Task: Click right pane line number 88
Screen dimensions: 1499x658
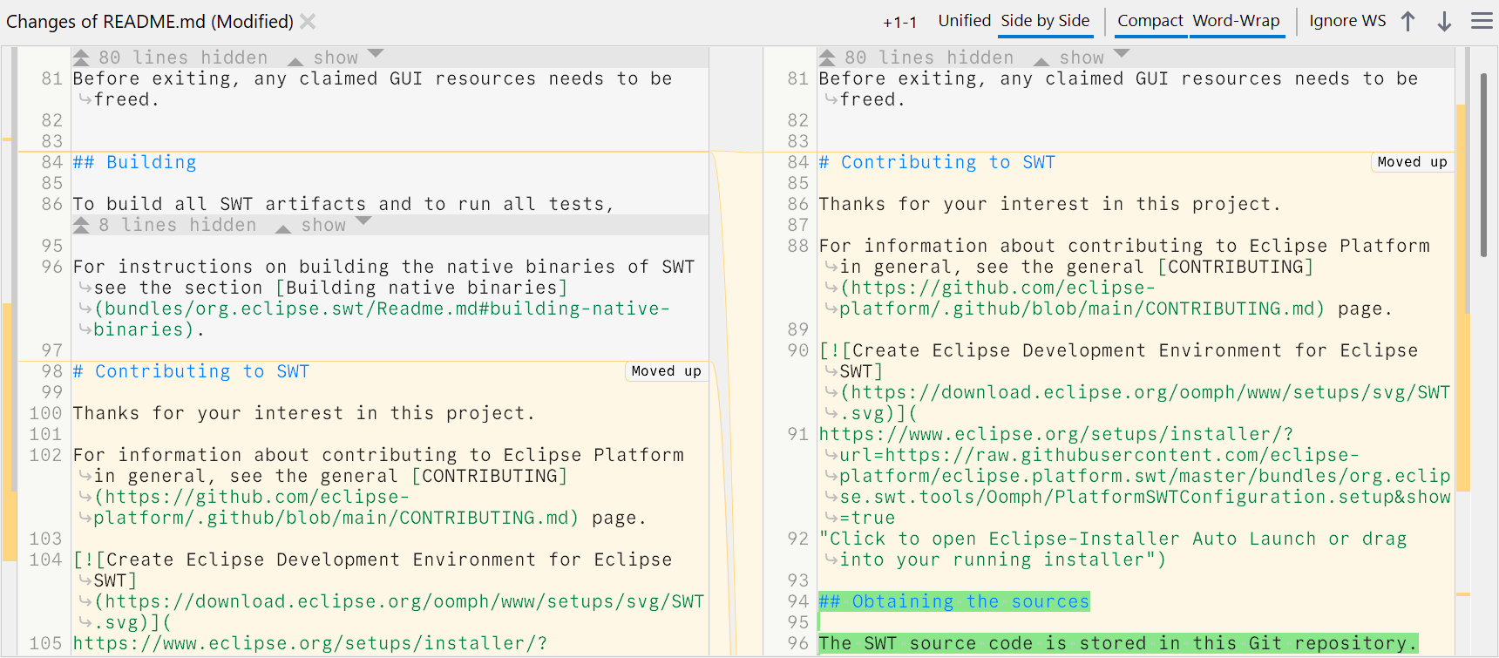Action: coord(797,246)
